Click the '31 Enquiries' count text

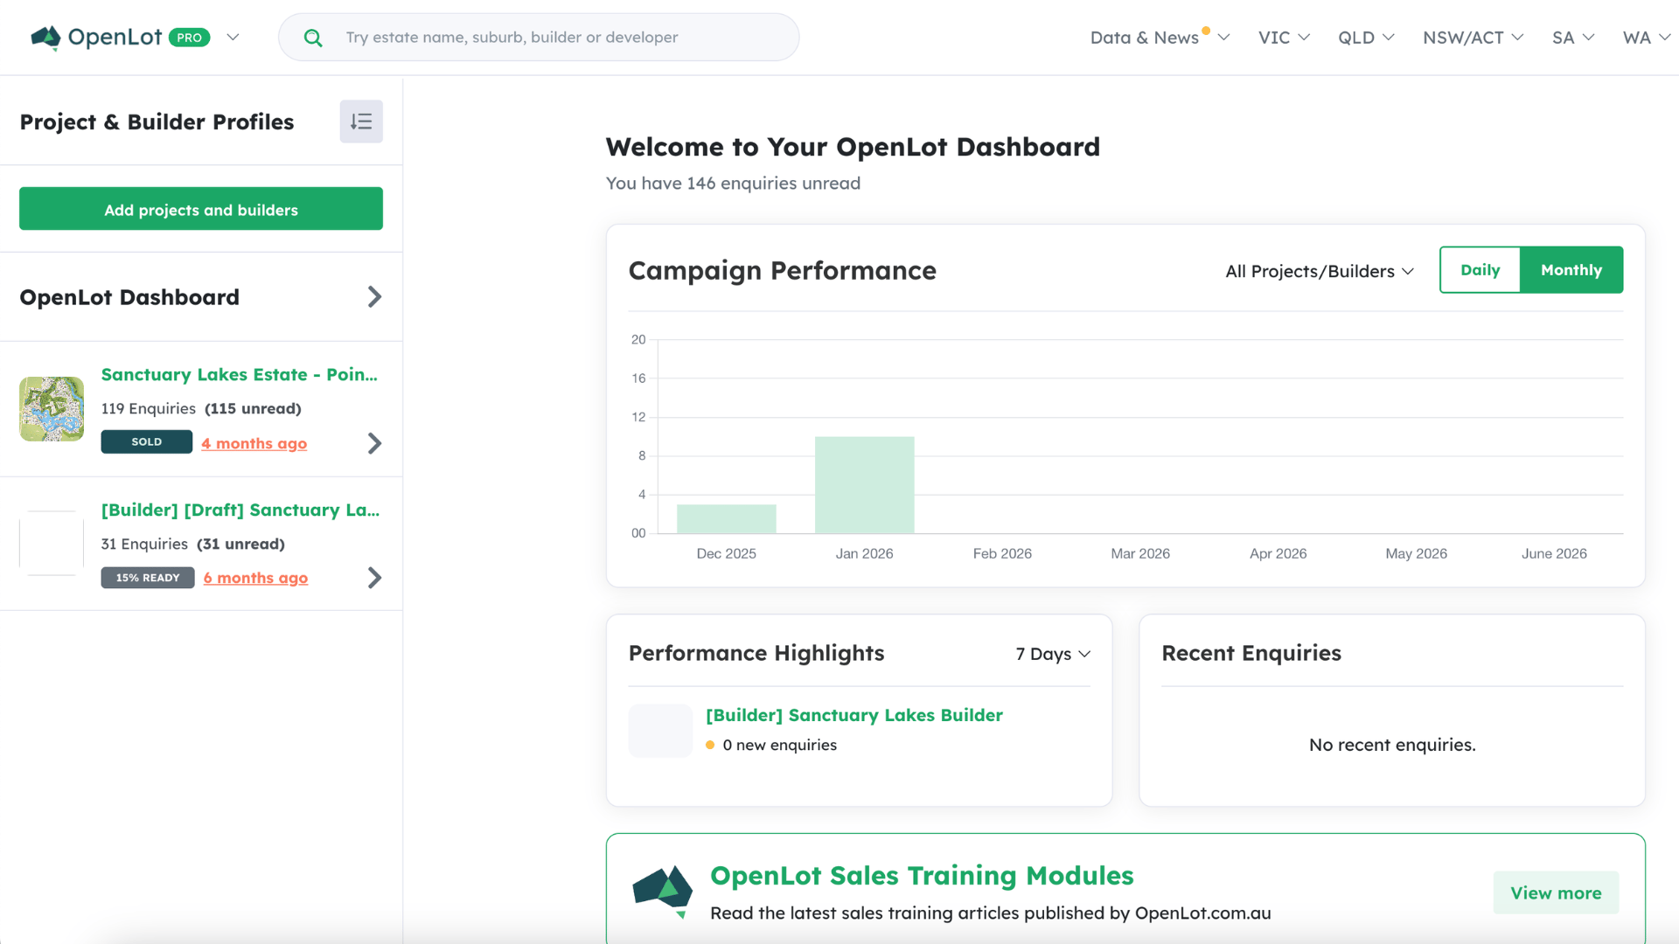point(144,544)
